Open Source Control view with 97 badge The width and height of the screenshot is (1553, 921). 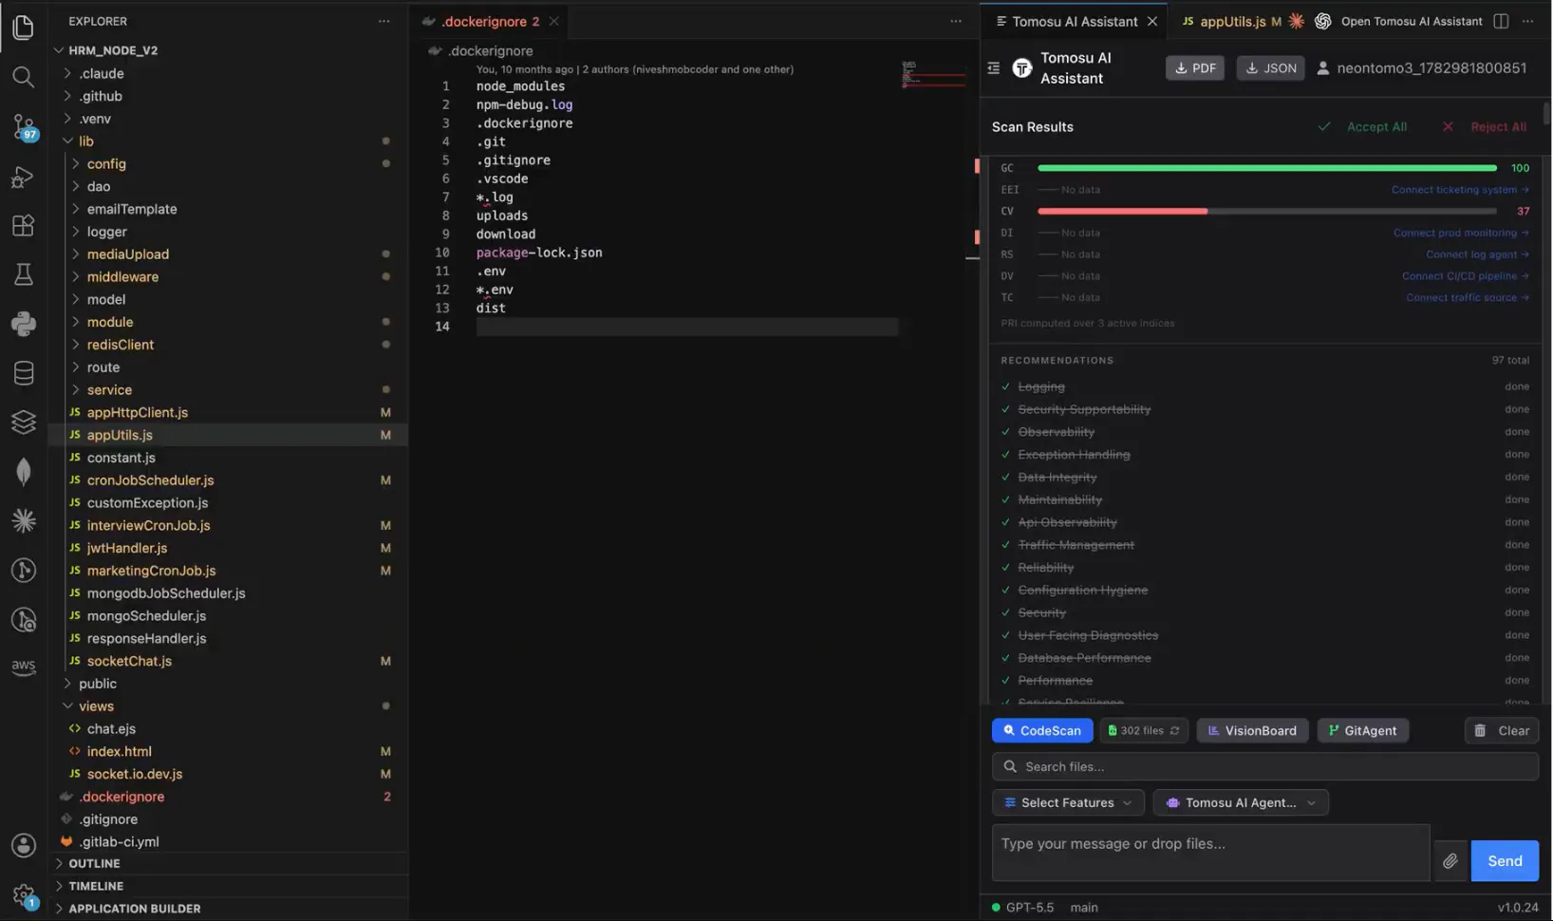(24, 126)
